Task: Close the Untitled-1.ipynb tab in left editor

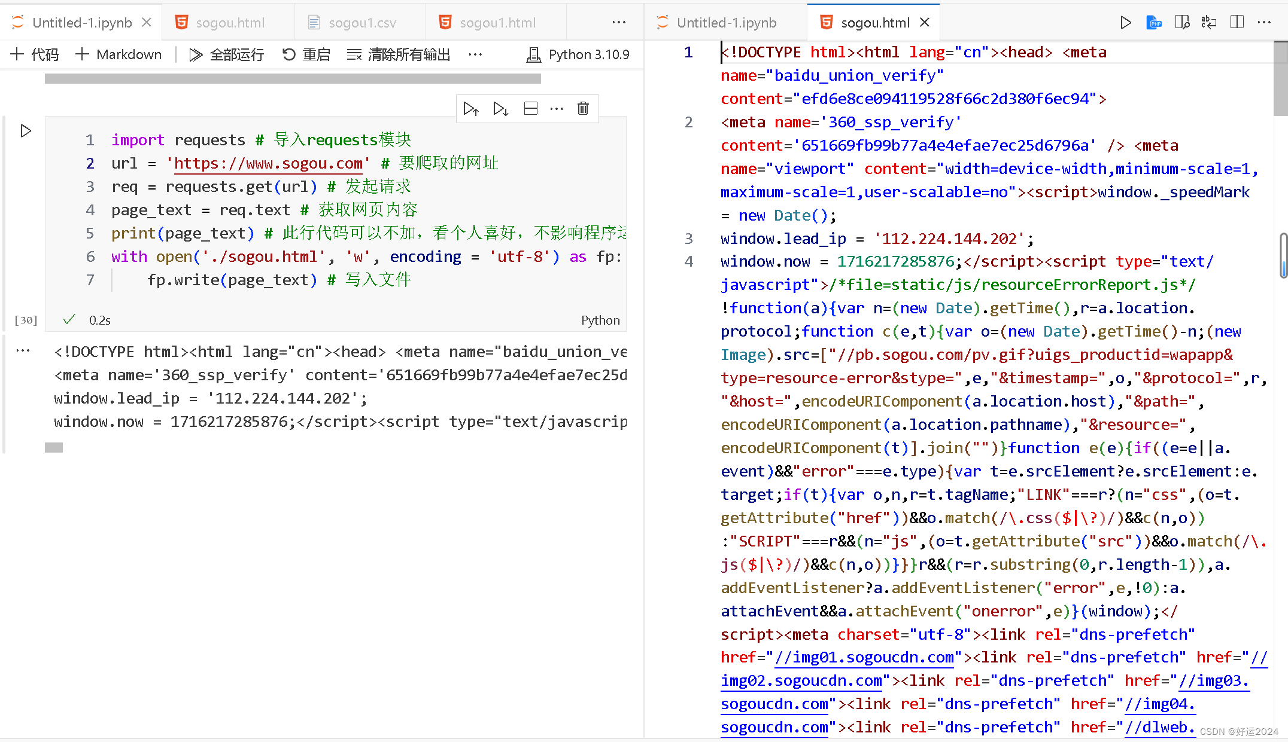Action: [147, 23]
